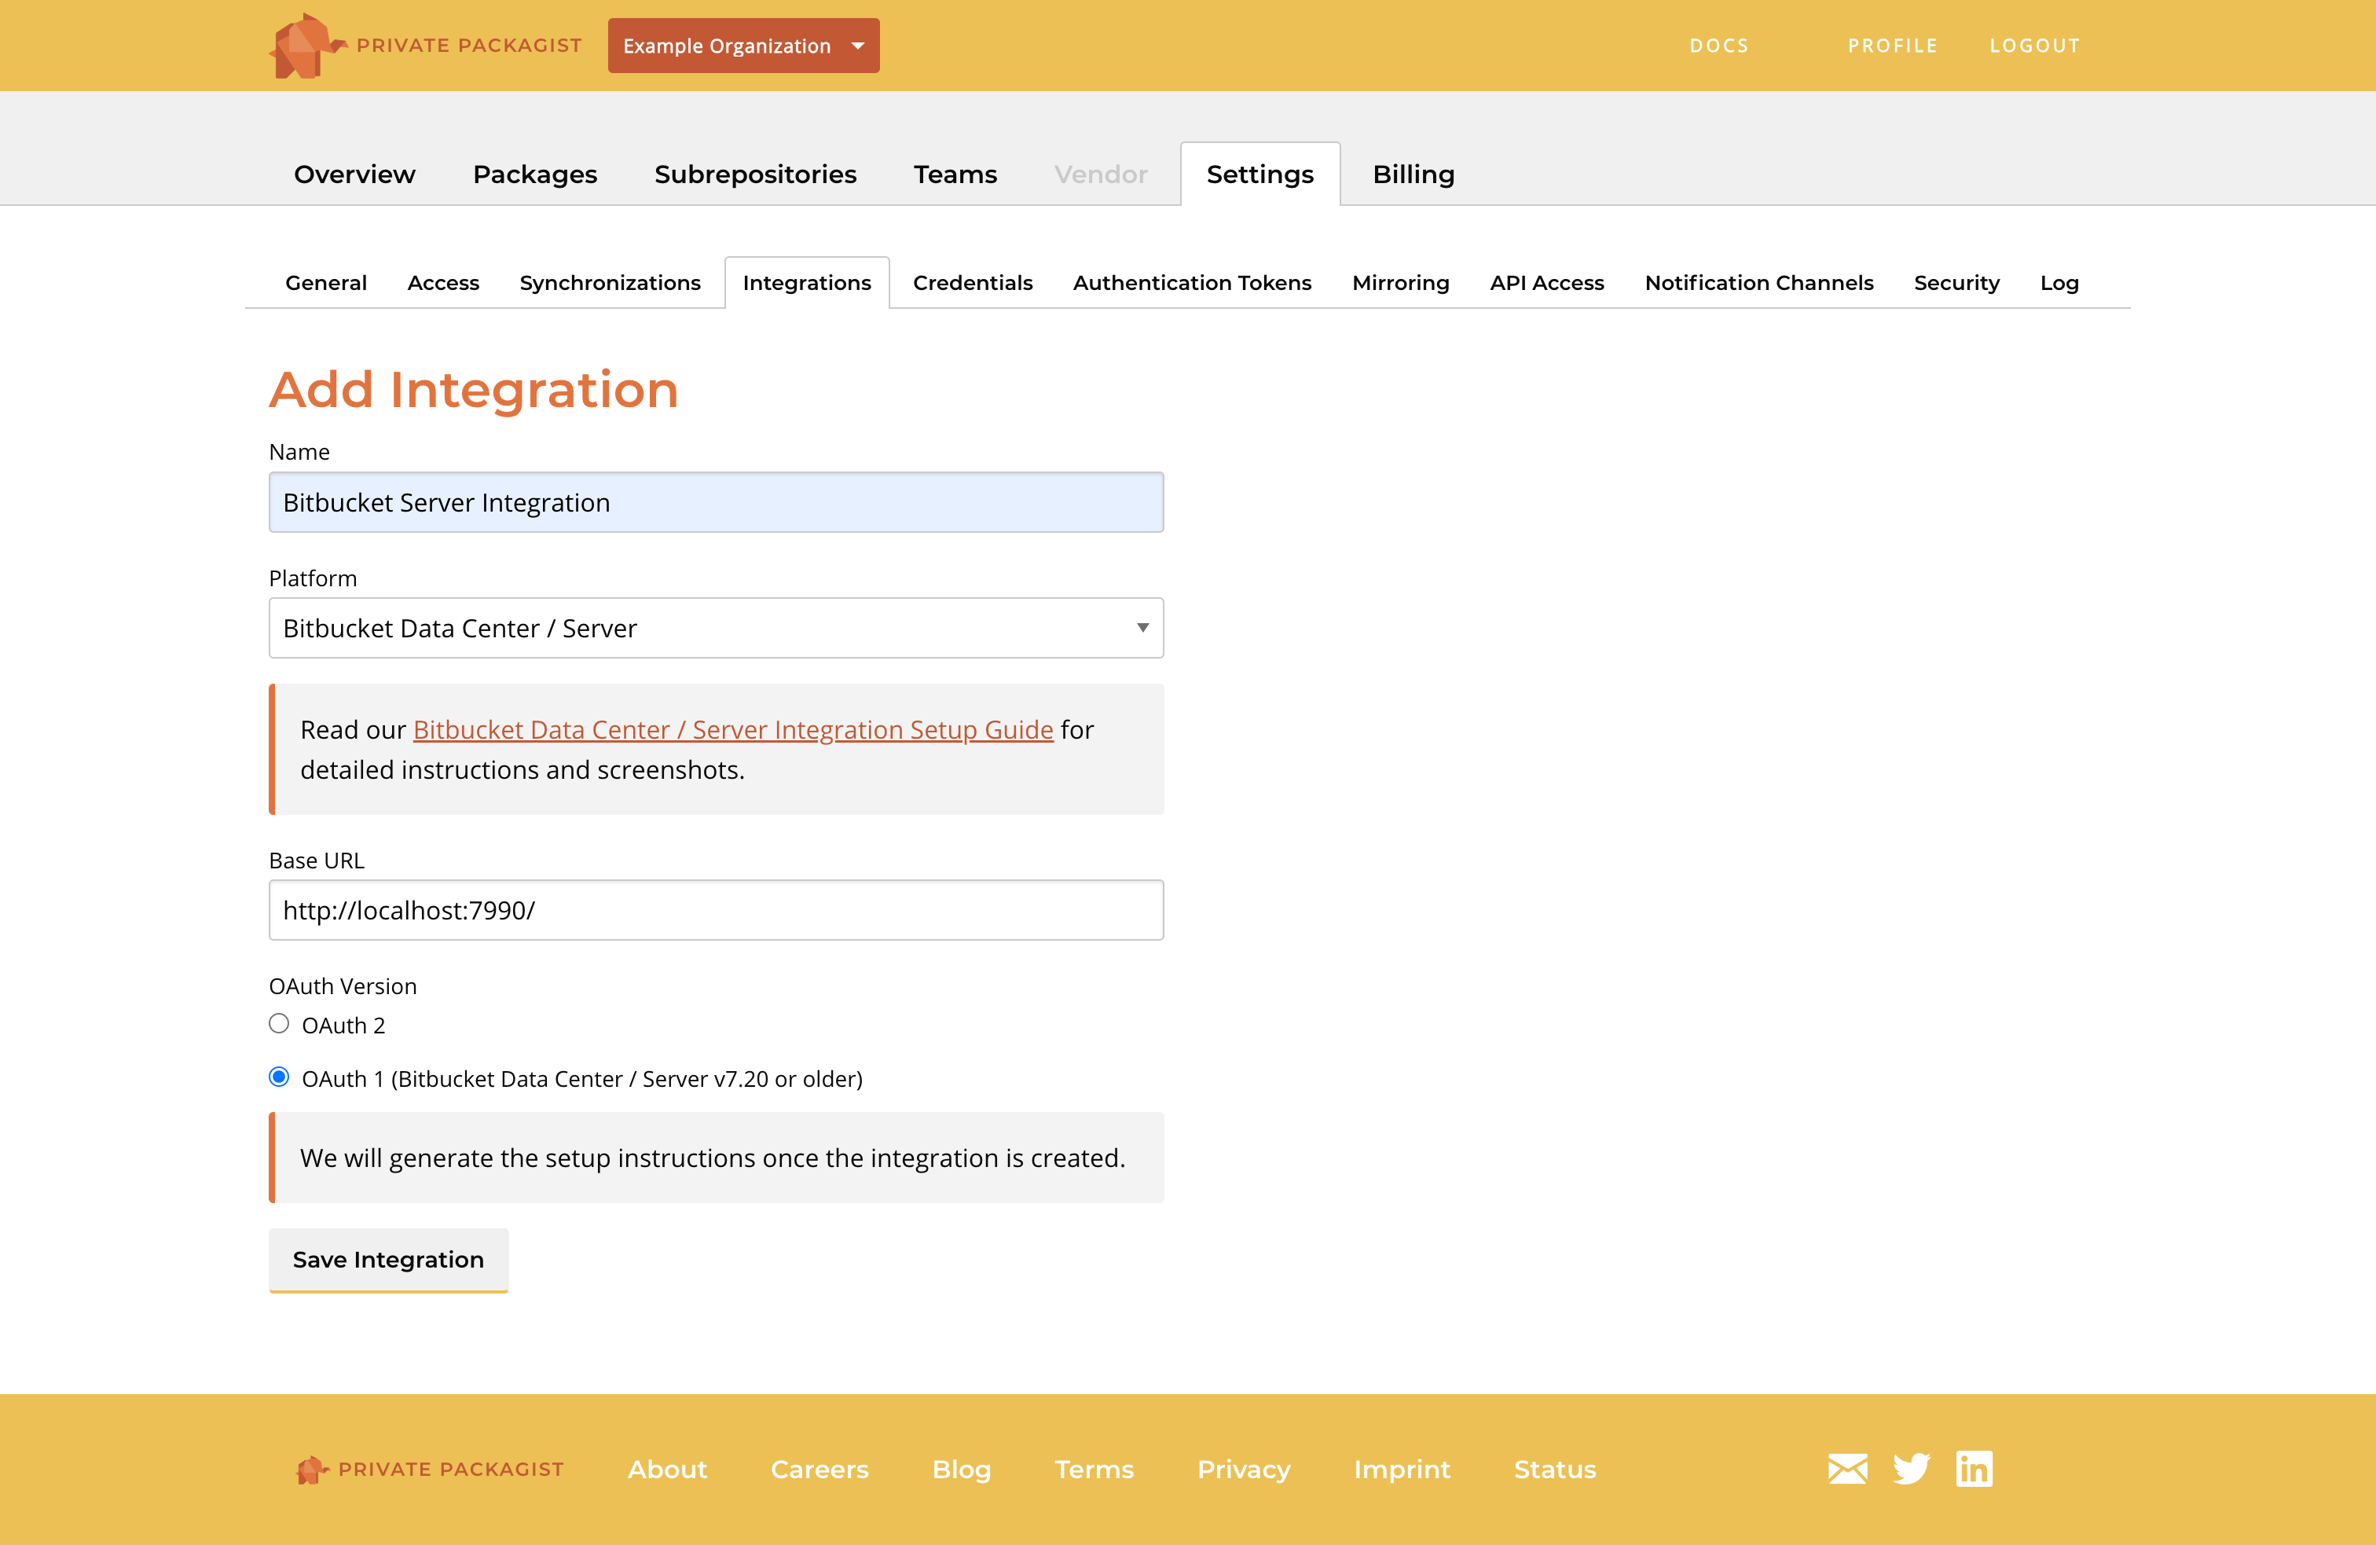Viewport: 2376px width, 1545px height.
Task: Select Bitbucket Data Center Server platform
Action: point(715,627)
